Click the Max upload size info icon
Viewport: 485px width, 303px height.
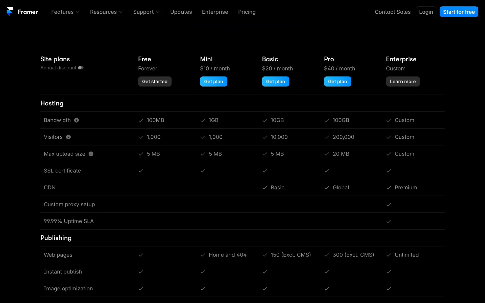pyautogui.click(x=91, y=154)
